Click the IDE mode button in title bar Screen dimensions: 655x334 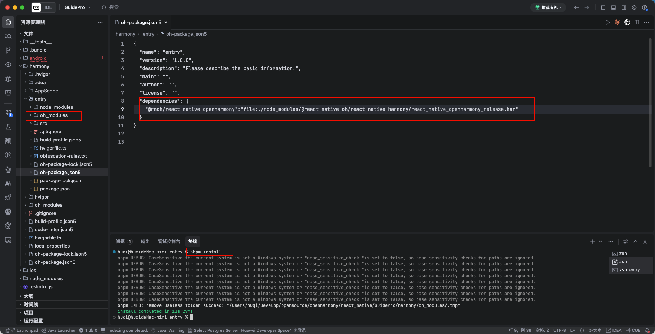point(43,7)
